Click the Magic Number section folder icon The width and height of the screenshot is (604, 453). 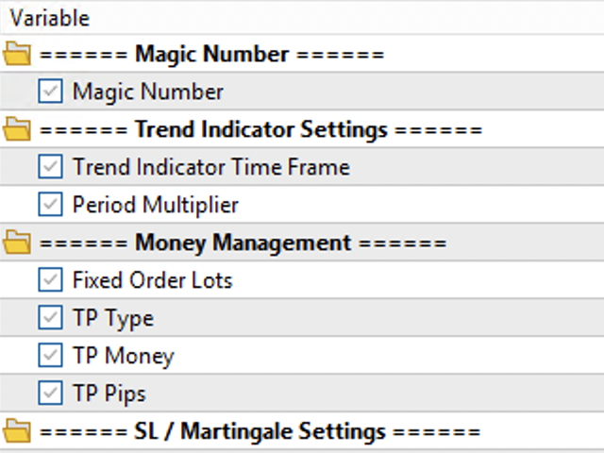click(x=17, y=54)
